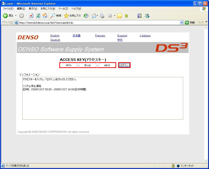Click the toolbar icon right of the printer
The width and height of the screenshot is (209, 169).
(110, 16)
